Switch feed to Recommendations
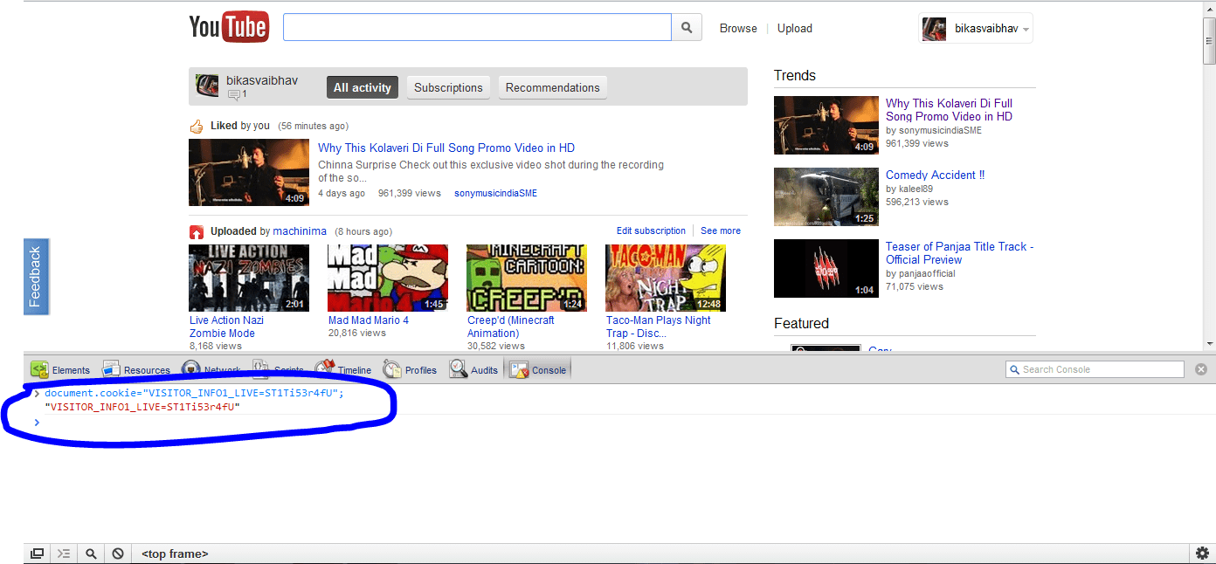This screenshot has height=564, width=1216. click(x=553, y=87)
